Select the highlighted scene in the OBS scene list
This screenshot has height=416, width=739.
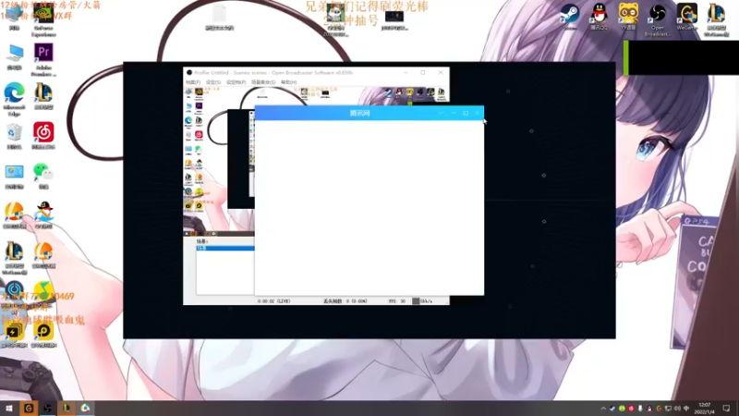(225, 248)
